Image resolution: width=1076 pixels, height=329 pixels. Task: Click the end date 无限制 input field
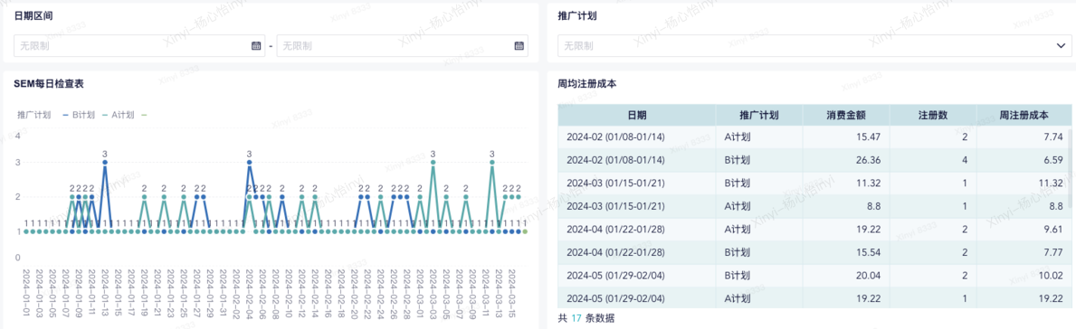[x=402, y=46]
